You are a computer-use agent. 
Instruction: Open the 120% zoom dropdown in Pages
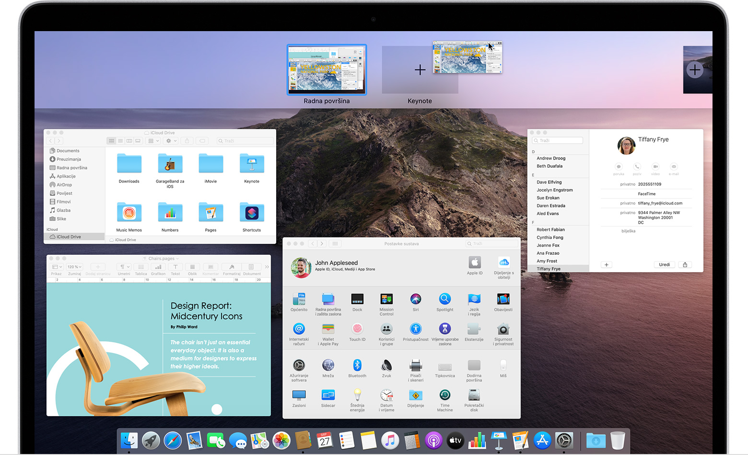[x=74, y=267]
